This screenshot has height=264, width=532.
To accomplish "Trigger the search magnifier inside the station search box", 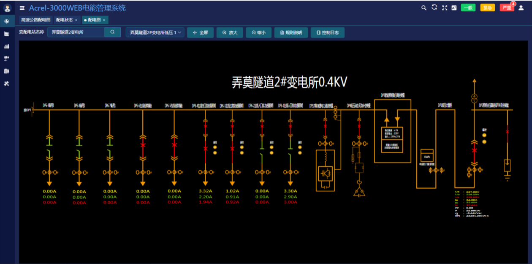I will [111, 32].
